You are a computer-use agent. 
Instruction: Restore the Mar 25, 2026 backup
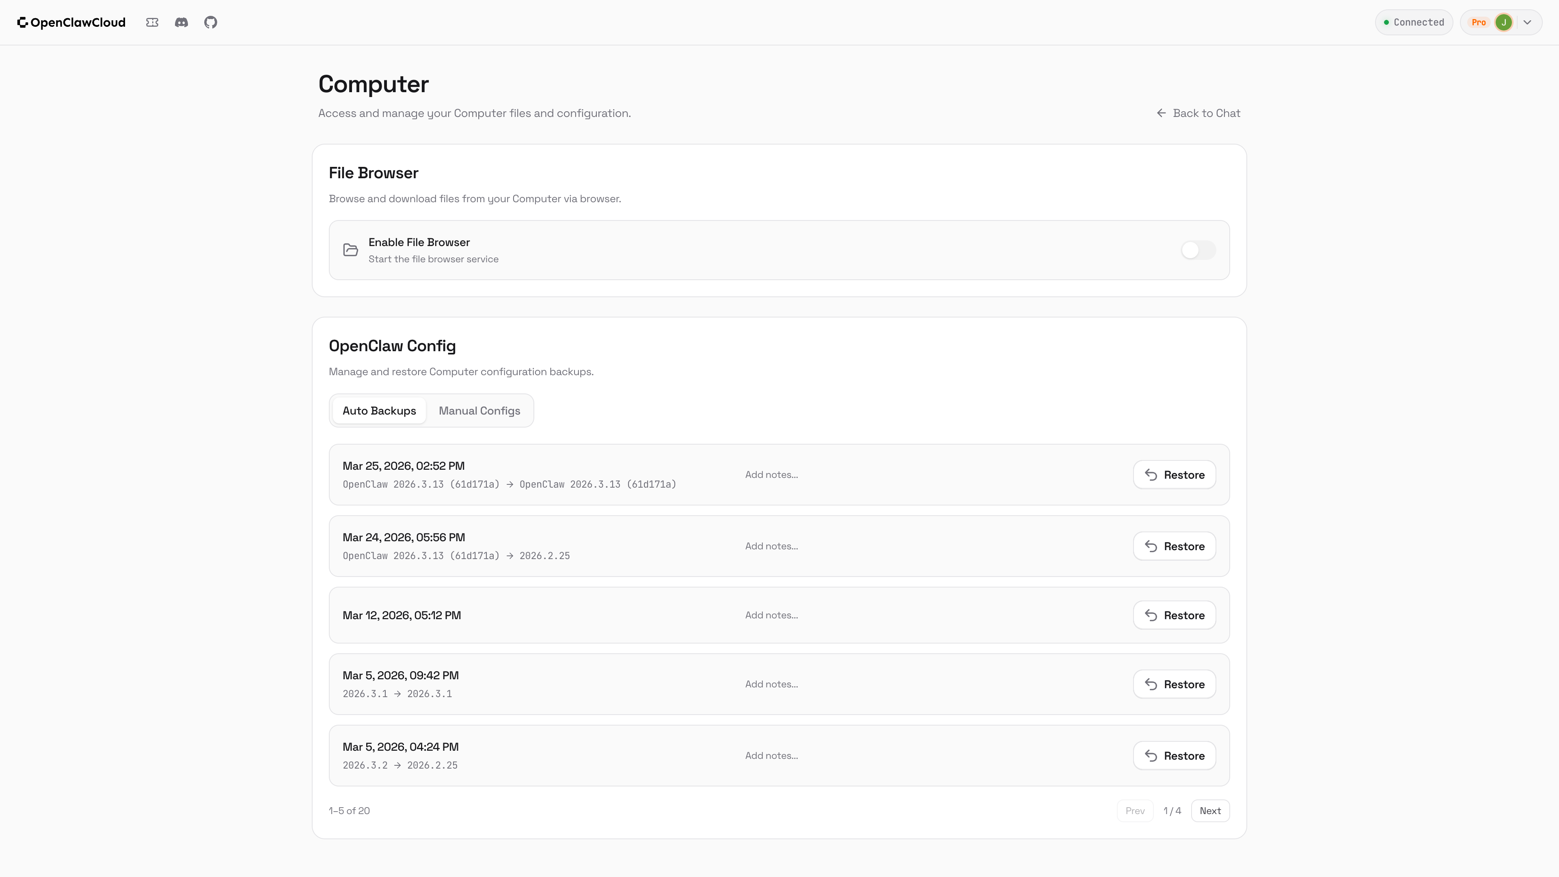pyautogui.click(x=1174, y=475)
